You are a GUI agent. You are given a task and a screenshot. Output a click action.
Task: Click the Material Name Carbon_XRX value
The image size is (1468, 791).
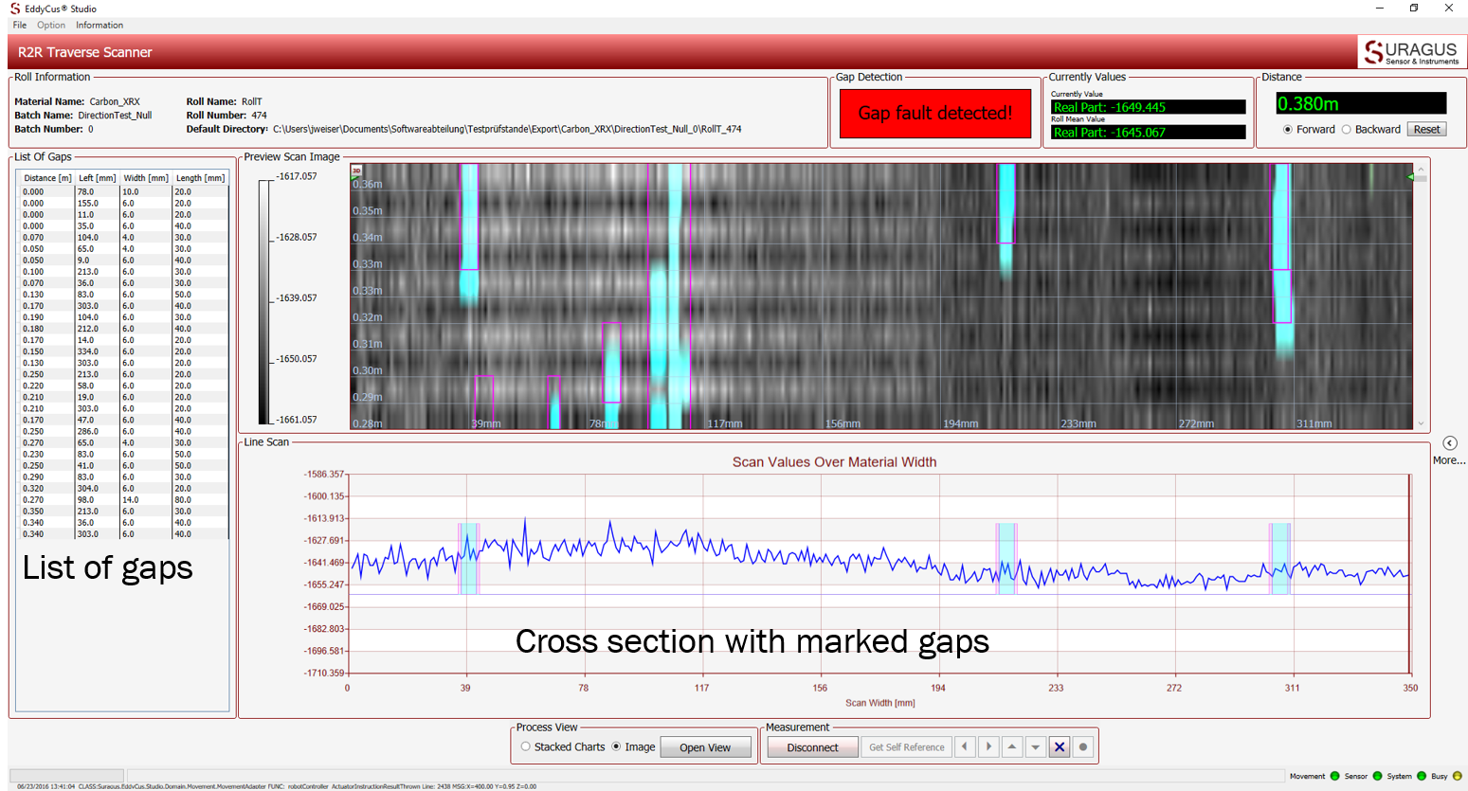coord(115,101)
